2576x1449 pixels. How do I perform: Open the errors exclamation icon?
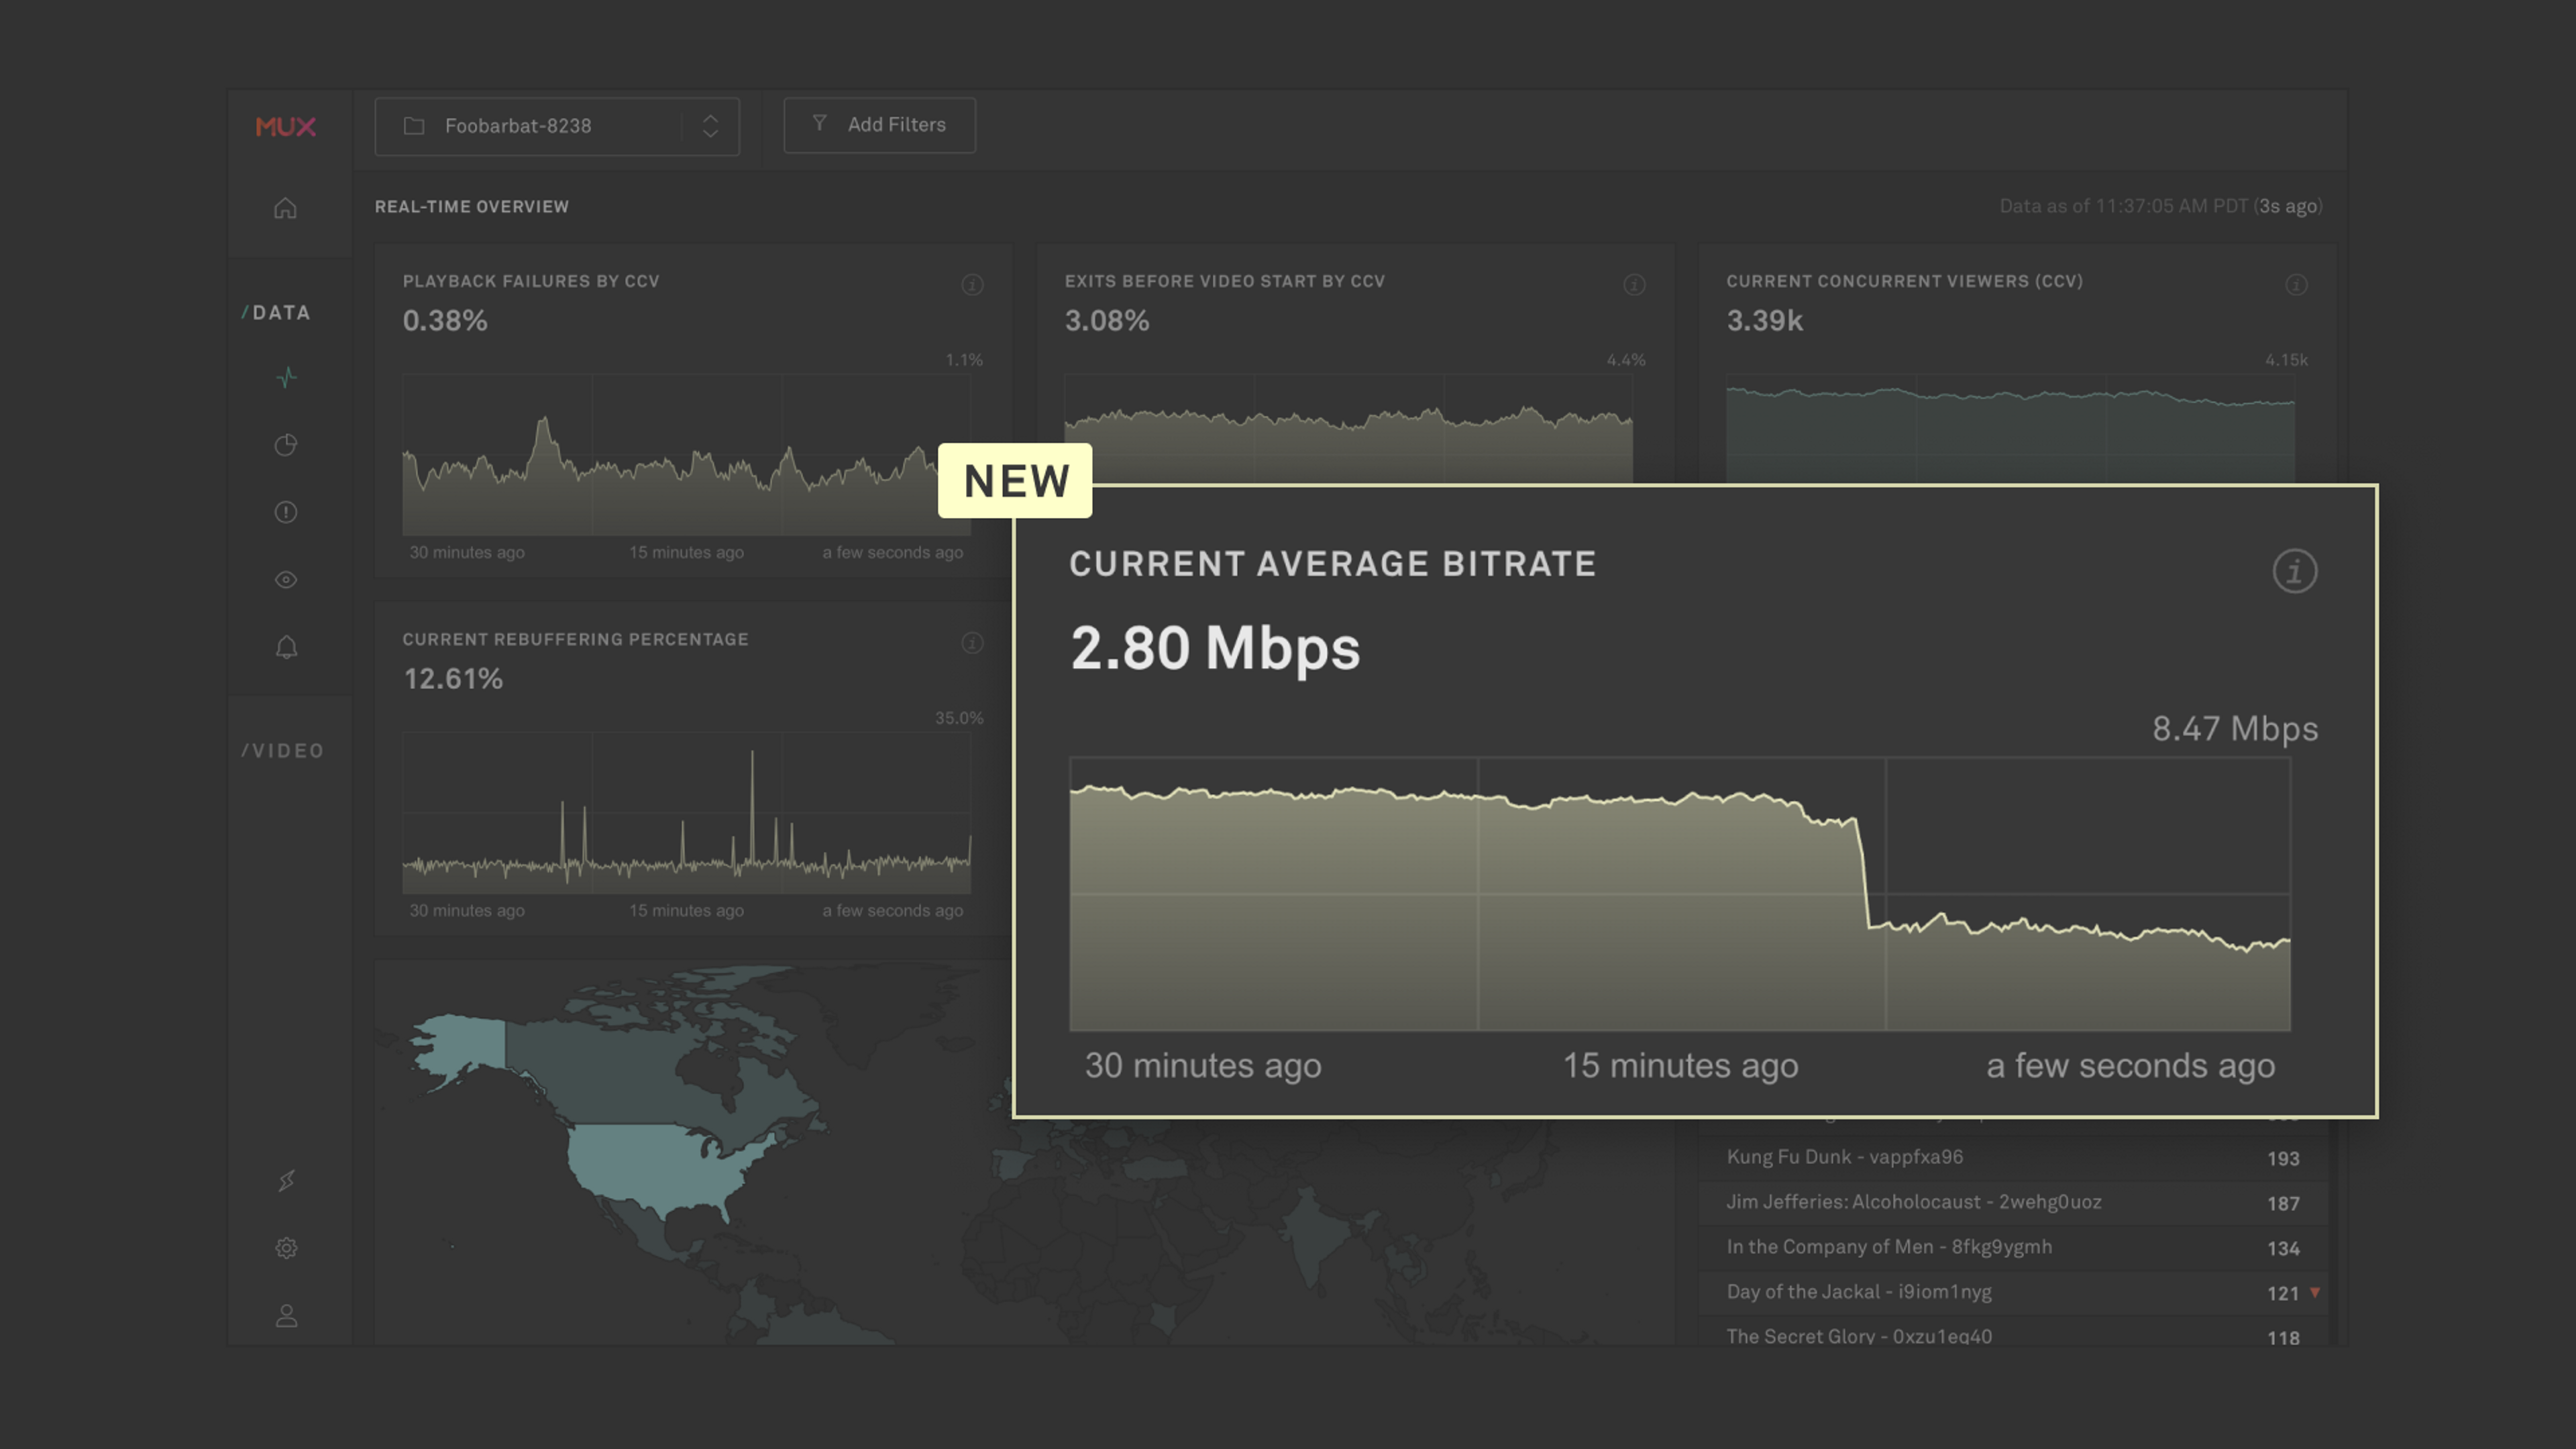click(x=286, y=512)
